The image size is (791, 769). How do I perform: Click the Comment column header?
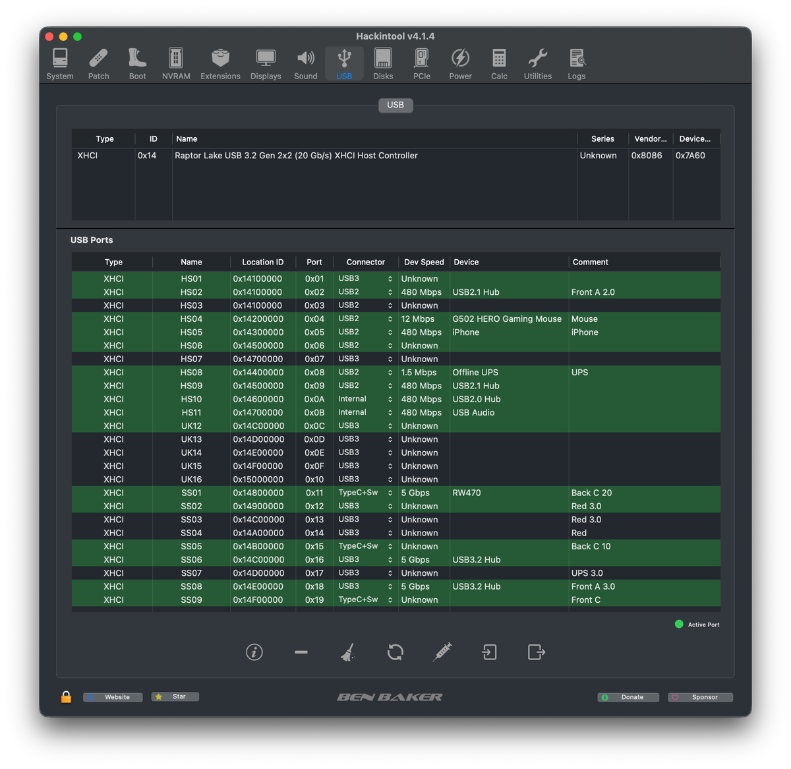(645, 262)
